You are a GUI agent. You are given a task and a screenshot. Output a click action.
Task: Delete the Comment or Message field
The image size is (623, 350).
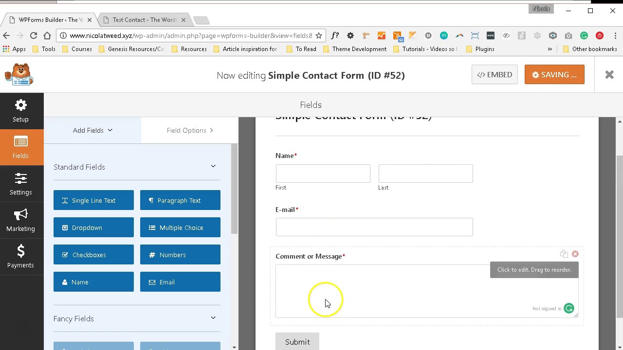575,254
